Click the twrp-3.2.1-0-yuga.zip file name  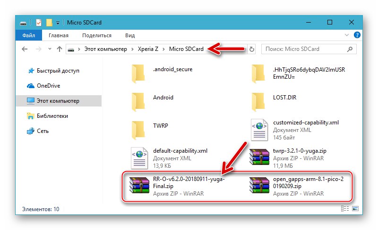300,151
